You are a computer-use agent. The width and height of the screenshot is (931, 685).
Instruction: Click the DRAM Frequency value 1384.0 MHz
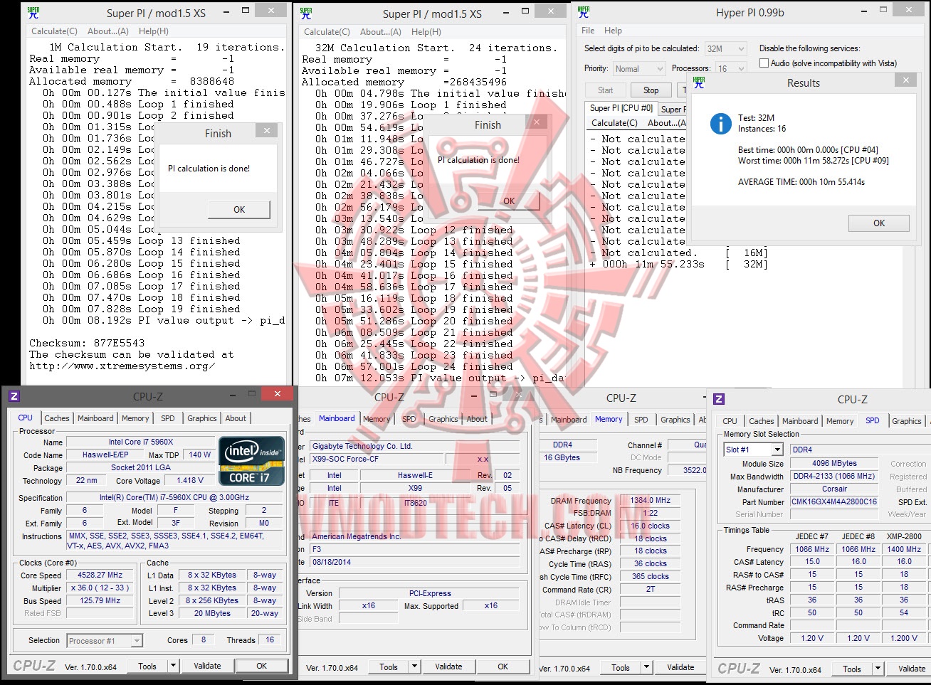[651, 500]
